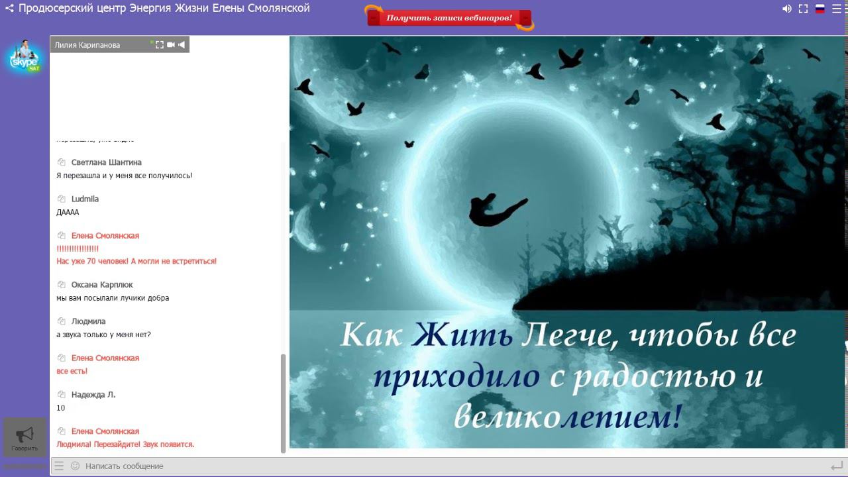Screen dimensions: 848x477
Task: Select the chat name 'Людмила'
Action: [89, 321]
